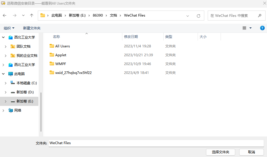
Task: Select 新加卷 (D:) in the navigation tree
Action: pos(25,92)
